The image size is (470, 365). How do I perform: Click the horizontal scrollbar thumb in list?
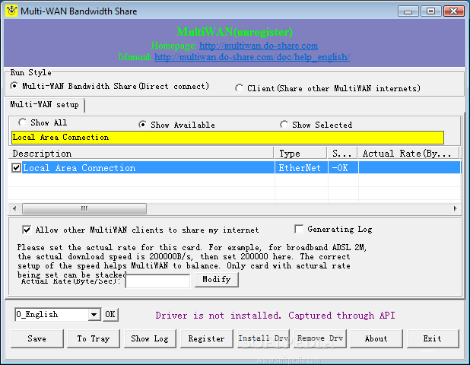click(x=84, y=208)
